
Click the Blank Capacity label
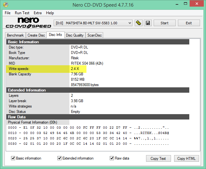click(x=20, y=74)
